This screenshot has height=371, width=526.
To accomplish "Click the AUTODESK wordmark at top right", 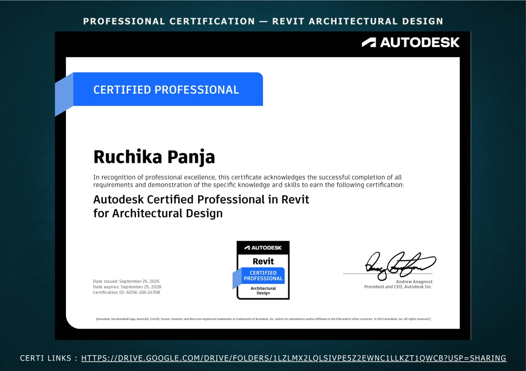I will [x=420, y=42].
